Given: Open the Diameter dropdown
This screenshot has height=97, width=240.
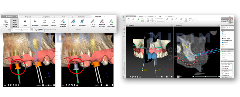Looking at the screenshot, I should [x=44, y=23].
